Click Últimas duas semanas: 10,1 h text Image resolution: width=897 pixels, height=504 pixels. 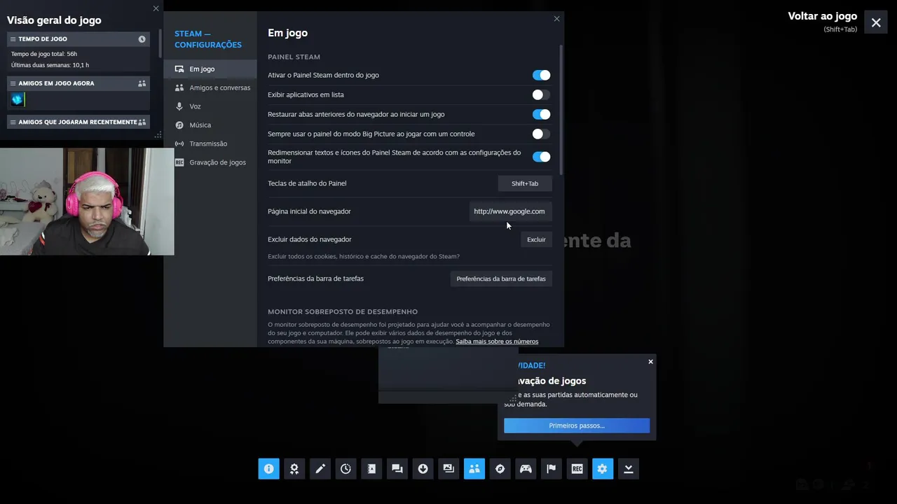click(50, 65)
